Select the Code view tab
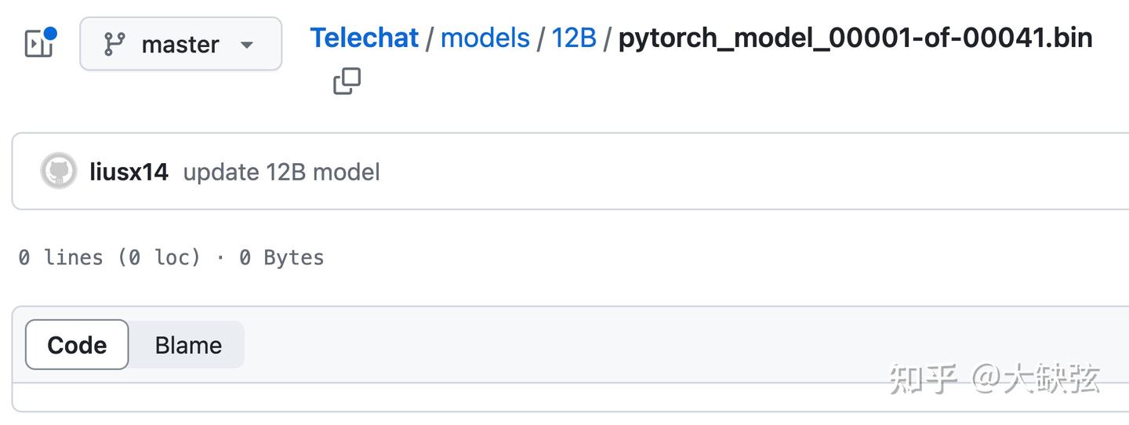Image resolution: width=1129 pixels, height=425 pixels. [x=77, y=345]
